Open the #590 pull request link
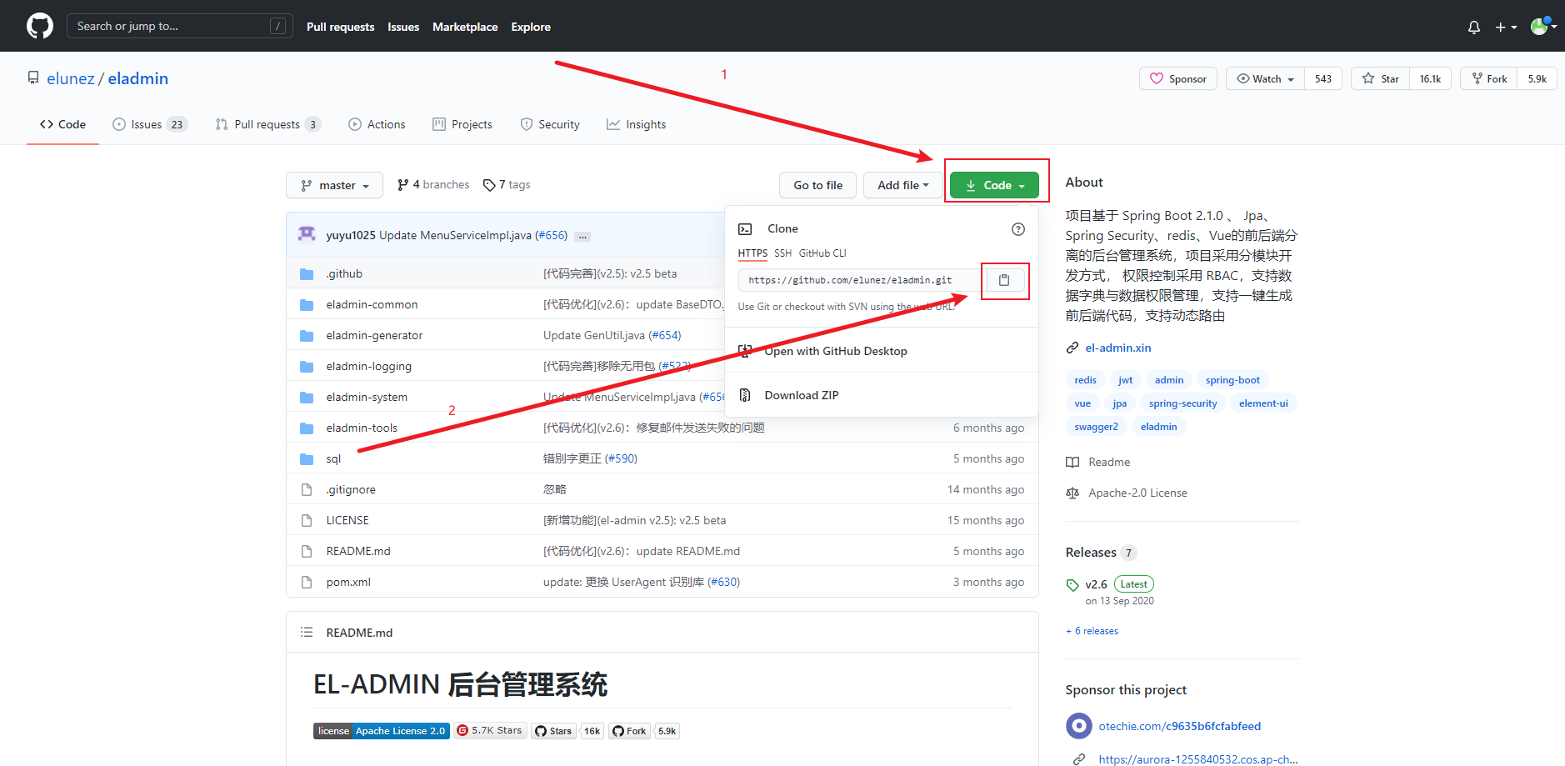The image size is (1565, 766). (621, 458)
